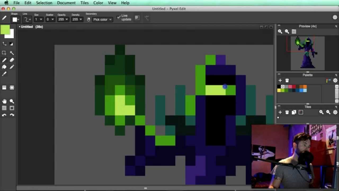Reset colors to black and white icon
The height and width of the screenshot is (191, 339).
click(11, 44)
